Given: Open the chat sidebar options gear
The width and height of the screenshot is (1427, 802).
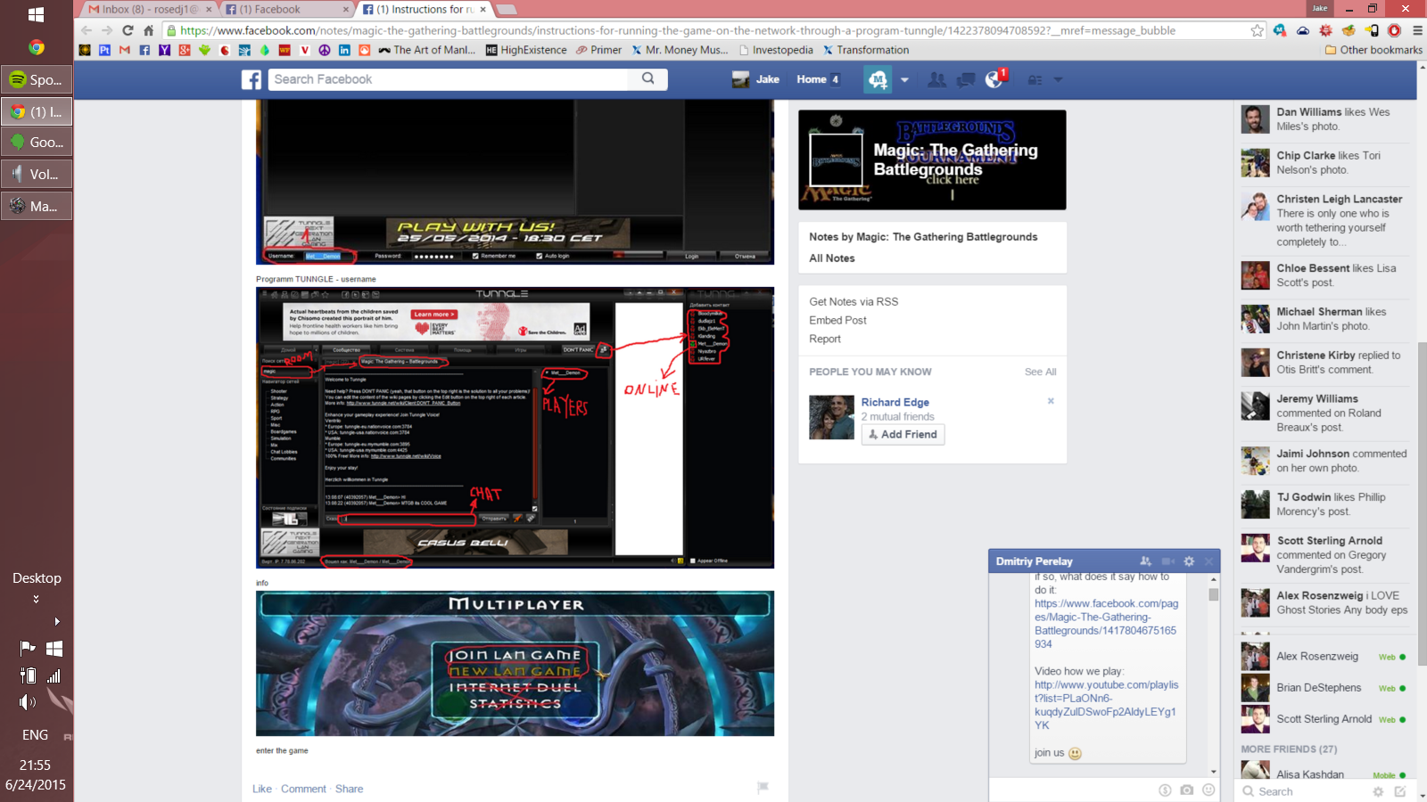Looking at the screenshot, I should click(1378, 791).
